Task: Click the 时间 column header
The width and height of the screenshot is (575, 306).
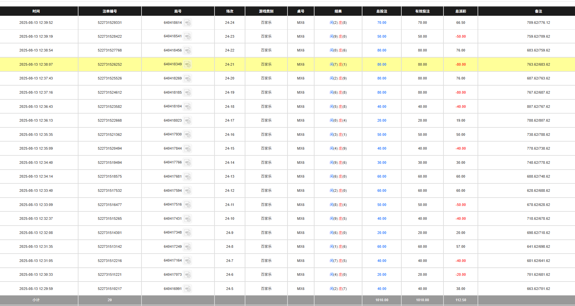Action: pyautogui.click(x=36, y=11)
